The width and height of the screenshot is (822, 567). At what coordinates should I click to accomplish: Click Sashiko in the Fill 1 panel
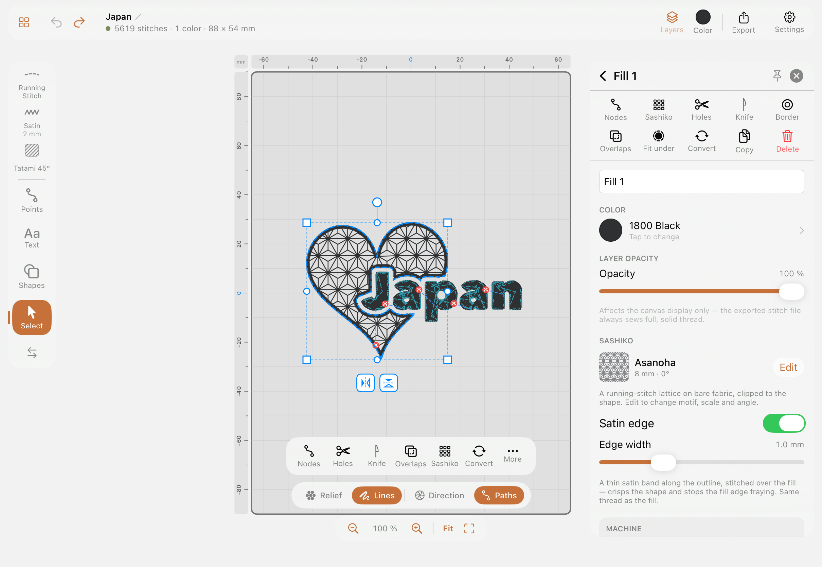[x=658, y=110]
